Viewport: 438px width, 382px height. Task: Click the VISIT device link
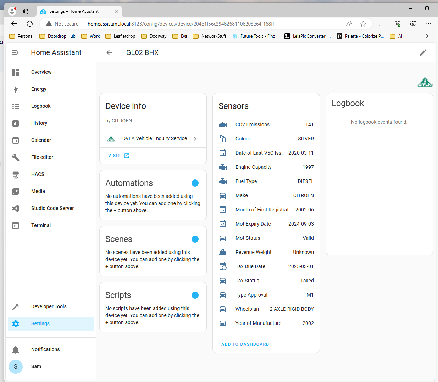coord(119,156)
